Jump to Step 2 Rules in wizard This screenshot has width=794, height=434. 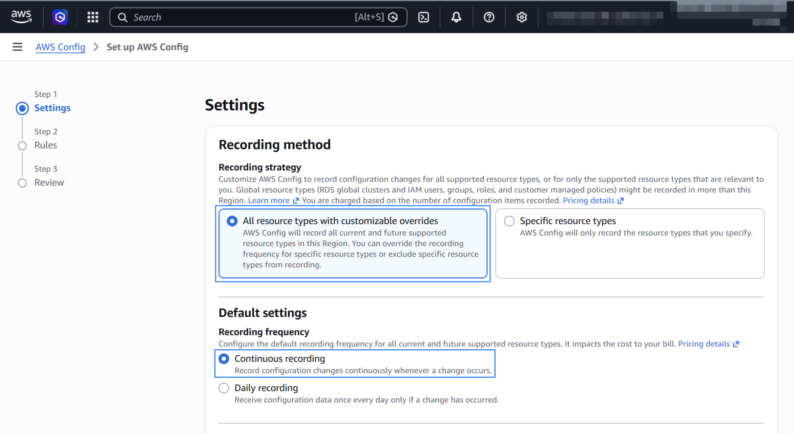(x=45, y=145)
